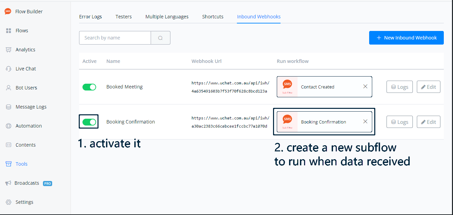
Task: Open Tools archive icon in sidebar
Action: 9,164
